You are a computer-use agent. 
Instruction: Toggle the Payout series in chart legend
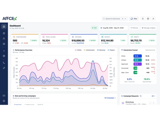click(111, 50)
